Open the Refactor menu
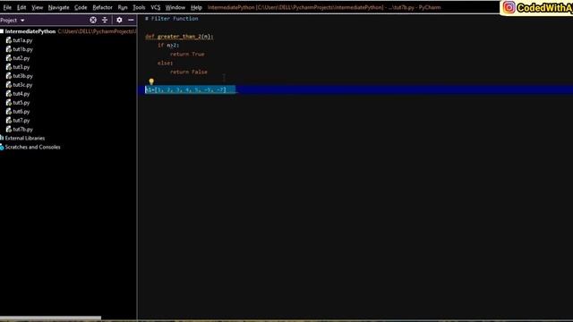573x322 pixels. click(102, 7)
